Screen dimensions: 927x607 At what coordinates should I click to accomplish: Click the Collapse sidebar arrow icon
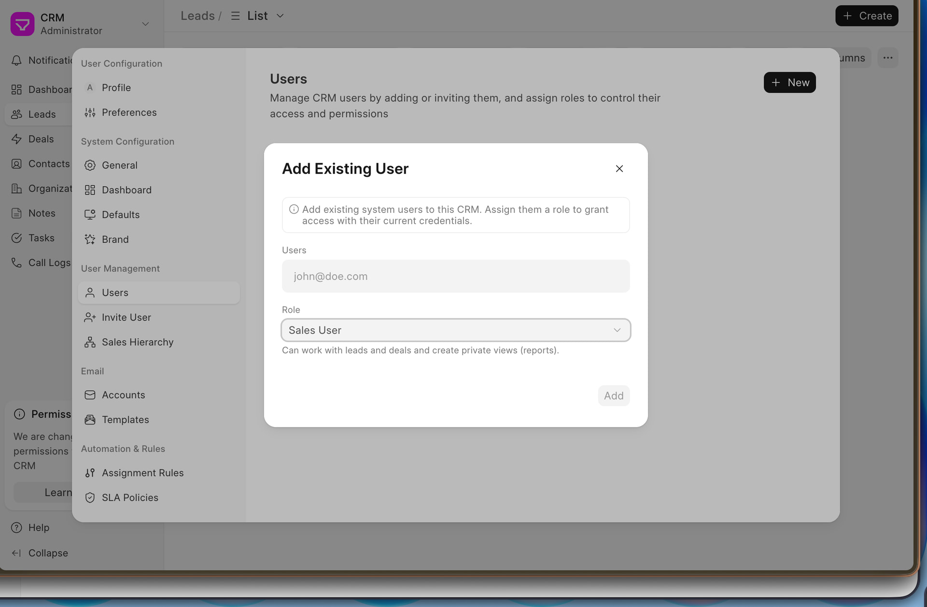point(16,553)
